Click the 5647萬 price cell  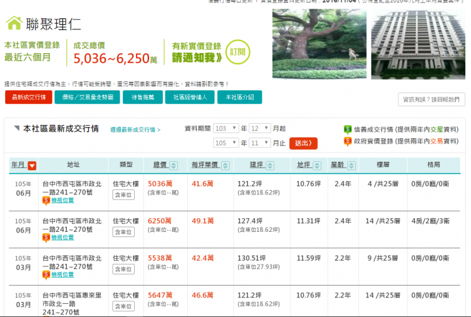point(160,295)
